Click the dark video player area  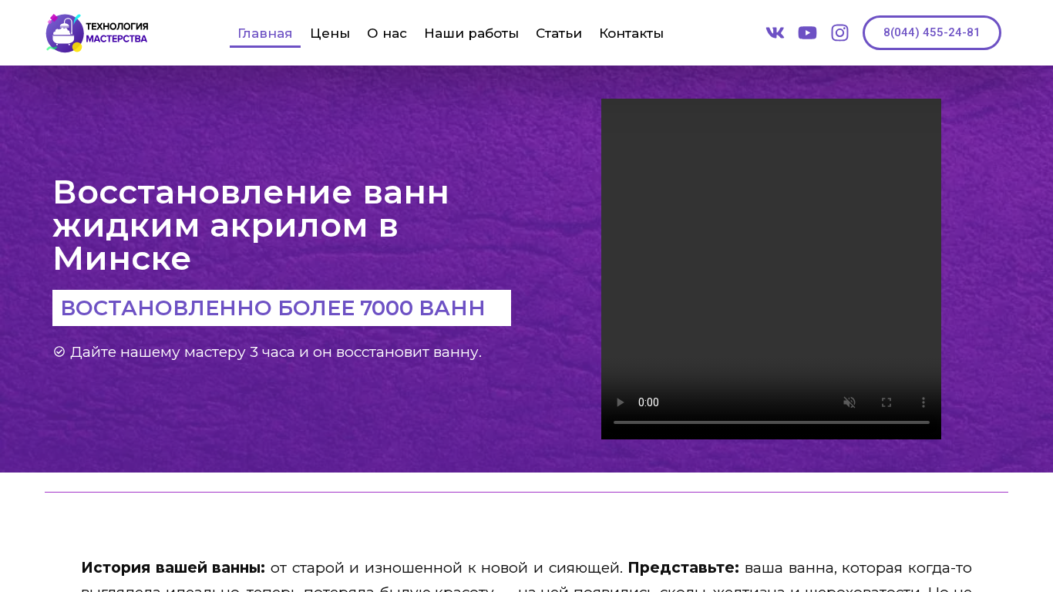tap(771, 247)
